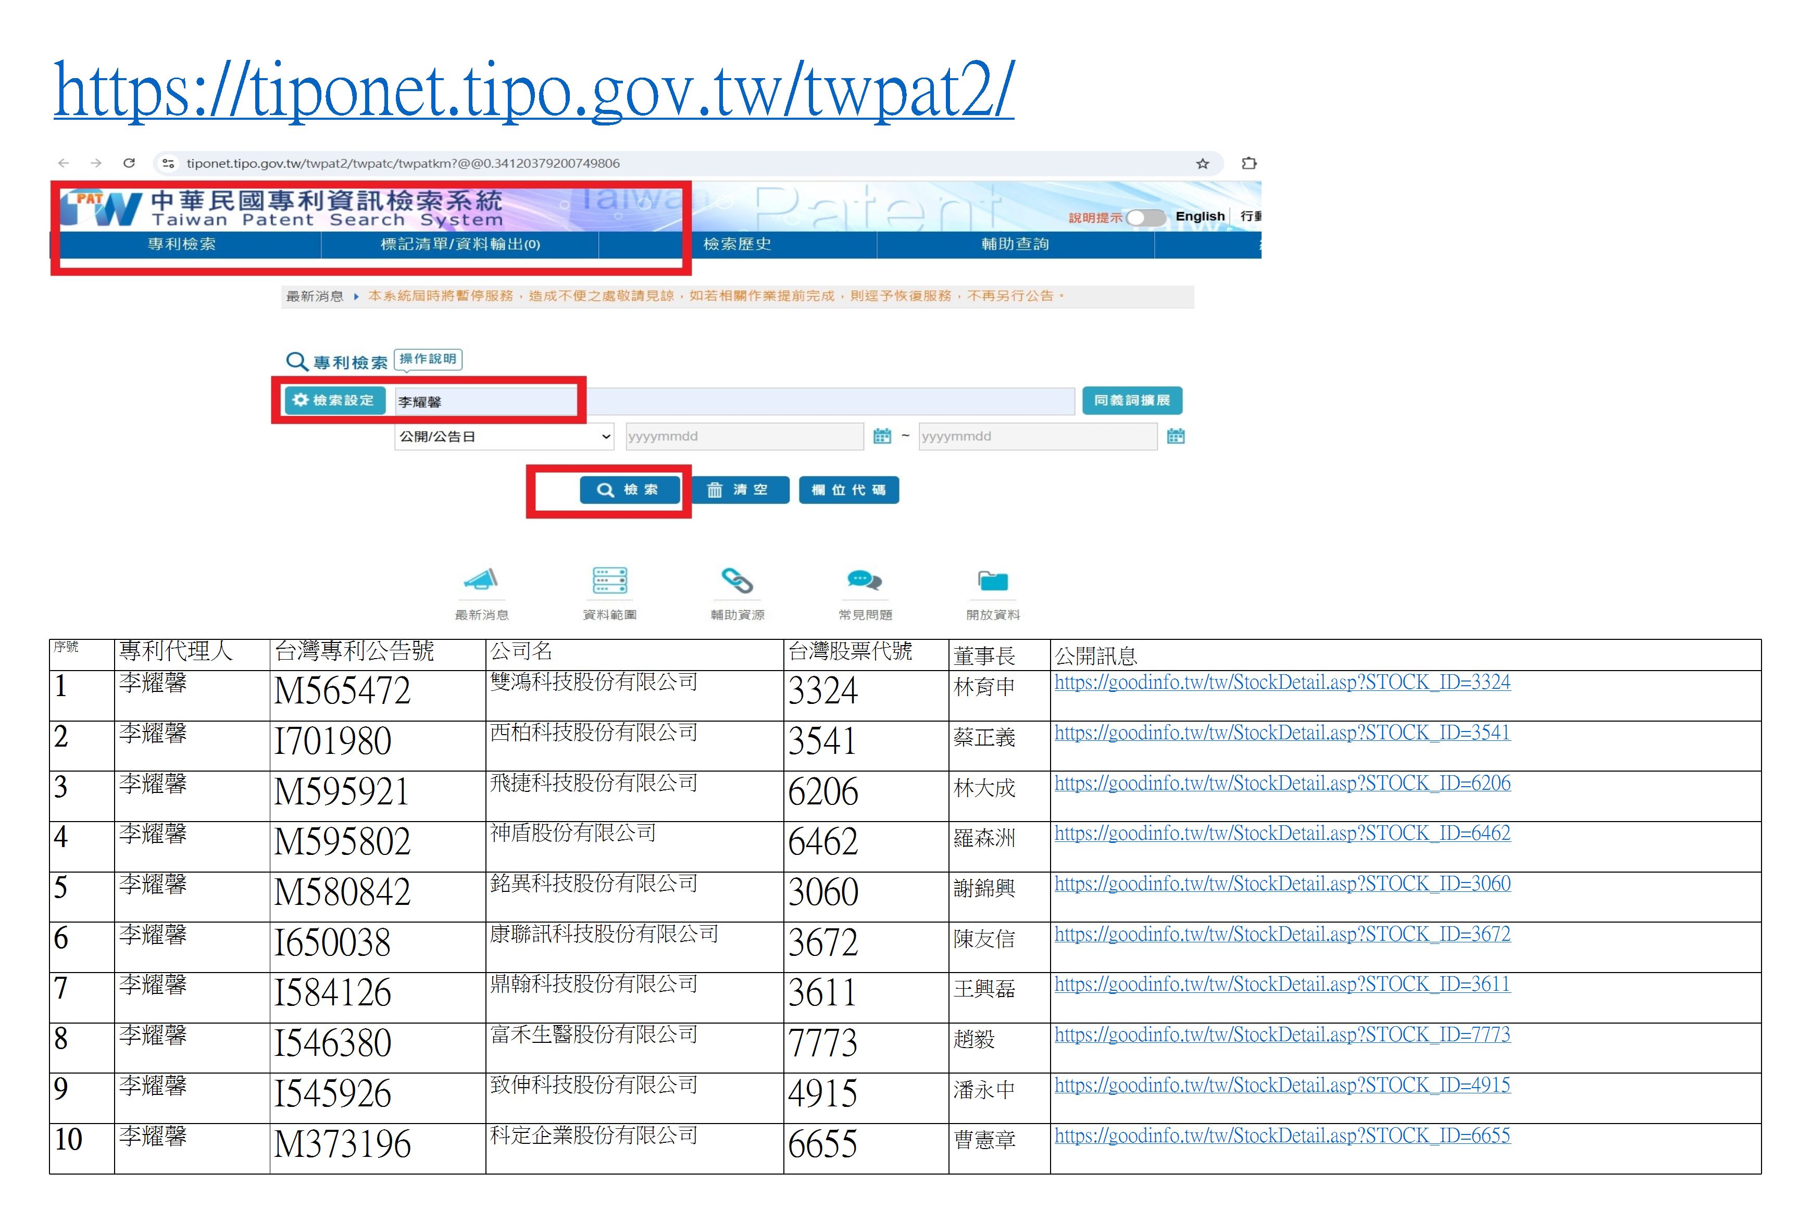The image size is (1811, 1223).
Task: Open site information icon in address bar
Action: [x=168, y=163]
